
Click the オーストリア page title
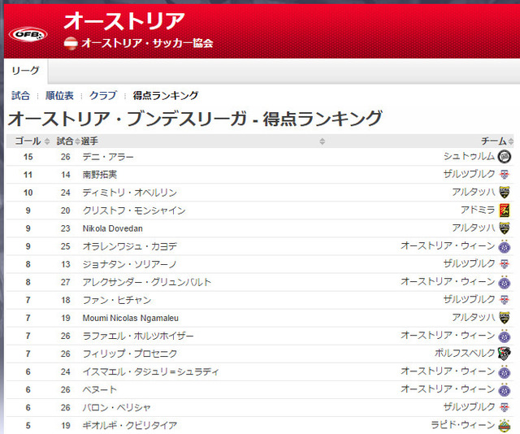[x=124, y=20]
